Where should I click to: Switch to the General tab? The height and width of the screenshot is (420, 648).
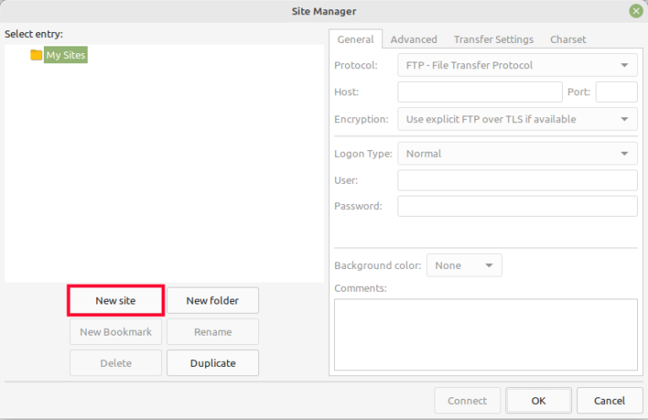click(x=355, y=40)
